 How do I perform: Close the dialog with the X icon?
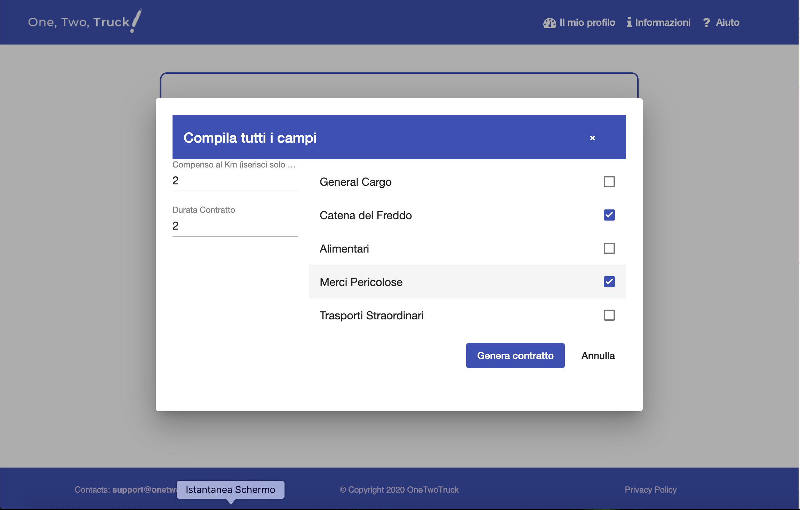593,138
